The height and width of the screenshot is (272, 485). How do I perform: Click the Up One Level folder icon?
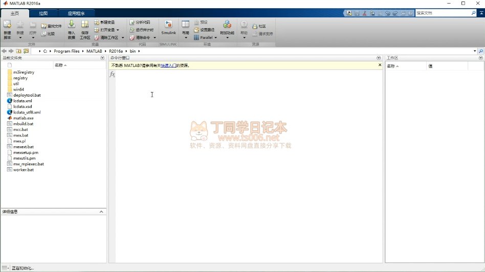[18, 51]
